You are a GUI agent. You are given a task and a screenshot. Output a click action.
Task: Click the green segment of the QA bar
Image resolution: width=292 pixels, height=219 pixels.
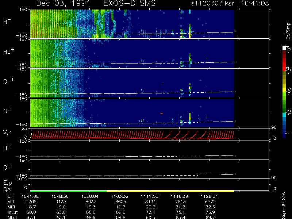tap(69, 191)
